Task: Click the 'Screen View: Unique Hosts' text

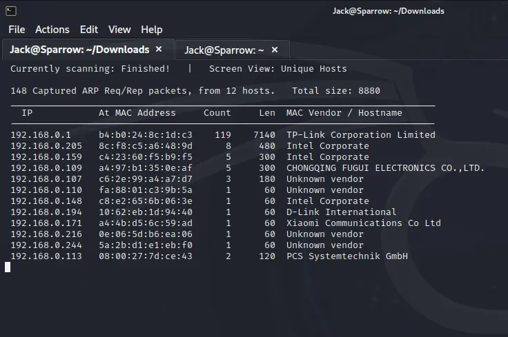Action: coord(278,69)
